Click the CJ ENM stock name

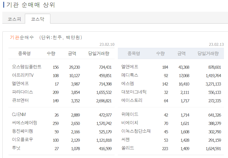19,114
